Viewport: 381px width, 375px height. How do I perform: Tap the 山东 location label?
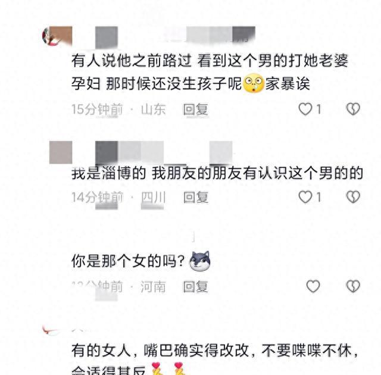(x=154, y=109)
